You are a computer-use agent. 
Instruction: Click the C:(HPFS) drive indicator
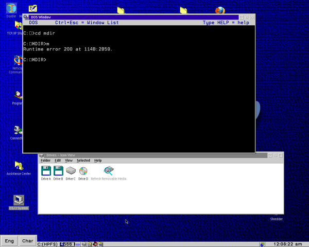point(47,244)
